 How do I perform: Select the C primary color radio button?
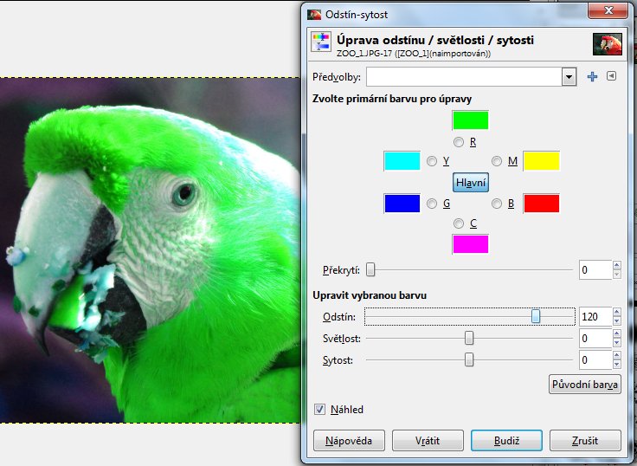click(x=459, y=223)
